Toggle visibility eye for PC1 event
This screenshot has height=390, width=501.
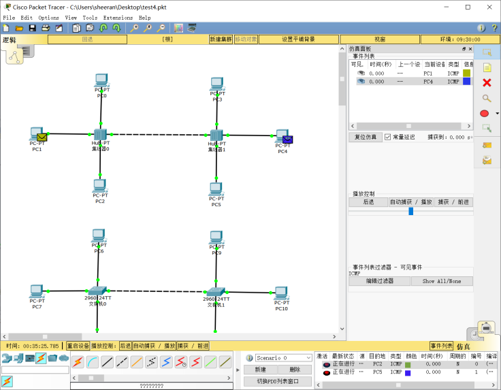pyautogui.click(x=361, y=73)
